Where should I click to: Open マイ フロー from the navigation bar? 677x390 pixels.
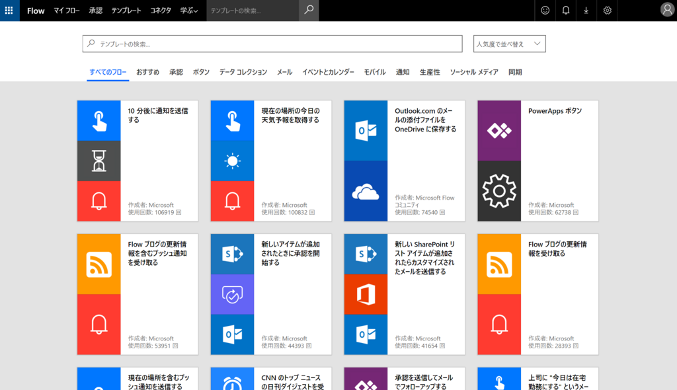68,11
